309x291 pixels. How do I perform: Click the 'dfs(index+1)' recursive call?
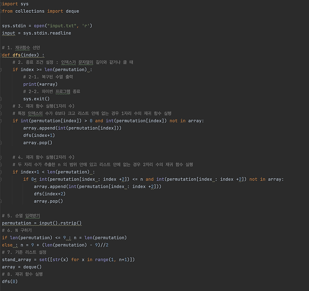[39, 135]
